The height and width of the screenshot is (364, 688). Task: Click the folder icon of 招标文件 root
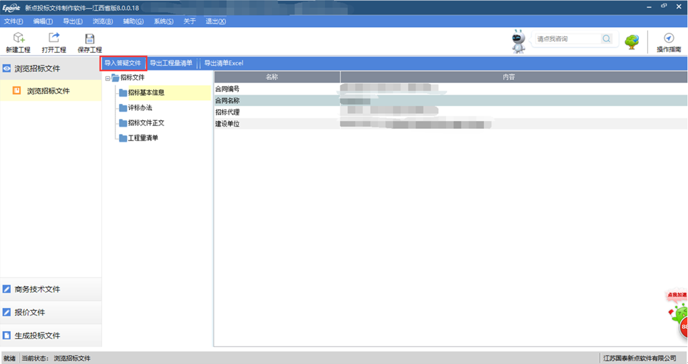click(x=115, y=78)
